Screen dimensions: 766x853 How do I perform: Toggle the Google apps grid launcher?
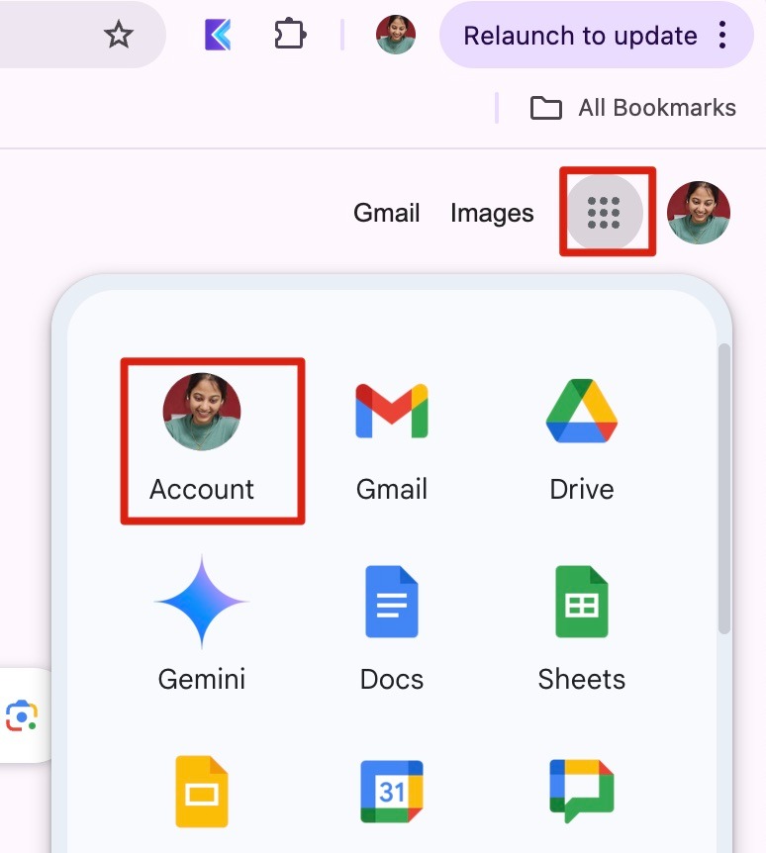(604, 213)
